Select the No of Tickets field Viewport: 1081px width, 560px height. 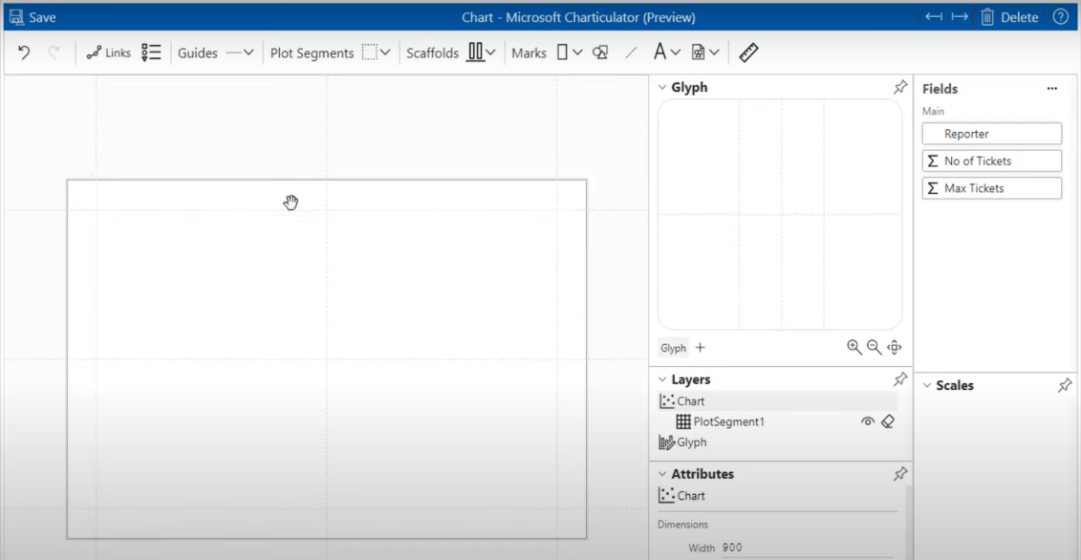[x=992, y=161]
